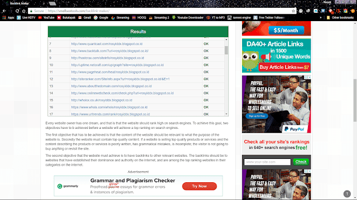Open the quantcast.com result link
Image resolution: width=357 pixels, height=200 pixels.
pyautogui.click(x=107, y=44)
